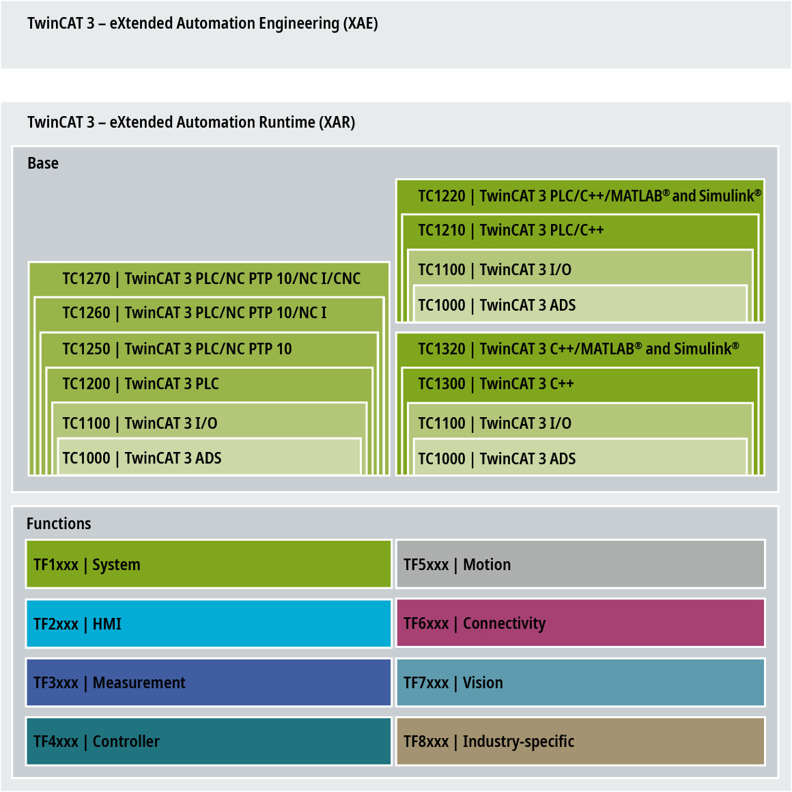Open the TC1250 PLC/NC PTP 10 block
This screenshot has width=792, height=792.
click(x=177, y=349)
